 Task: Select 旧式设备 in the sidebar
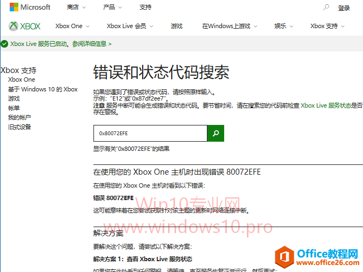[19, 127]
